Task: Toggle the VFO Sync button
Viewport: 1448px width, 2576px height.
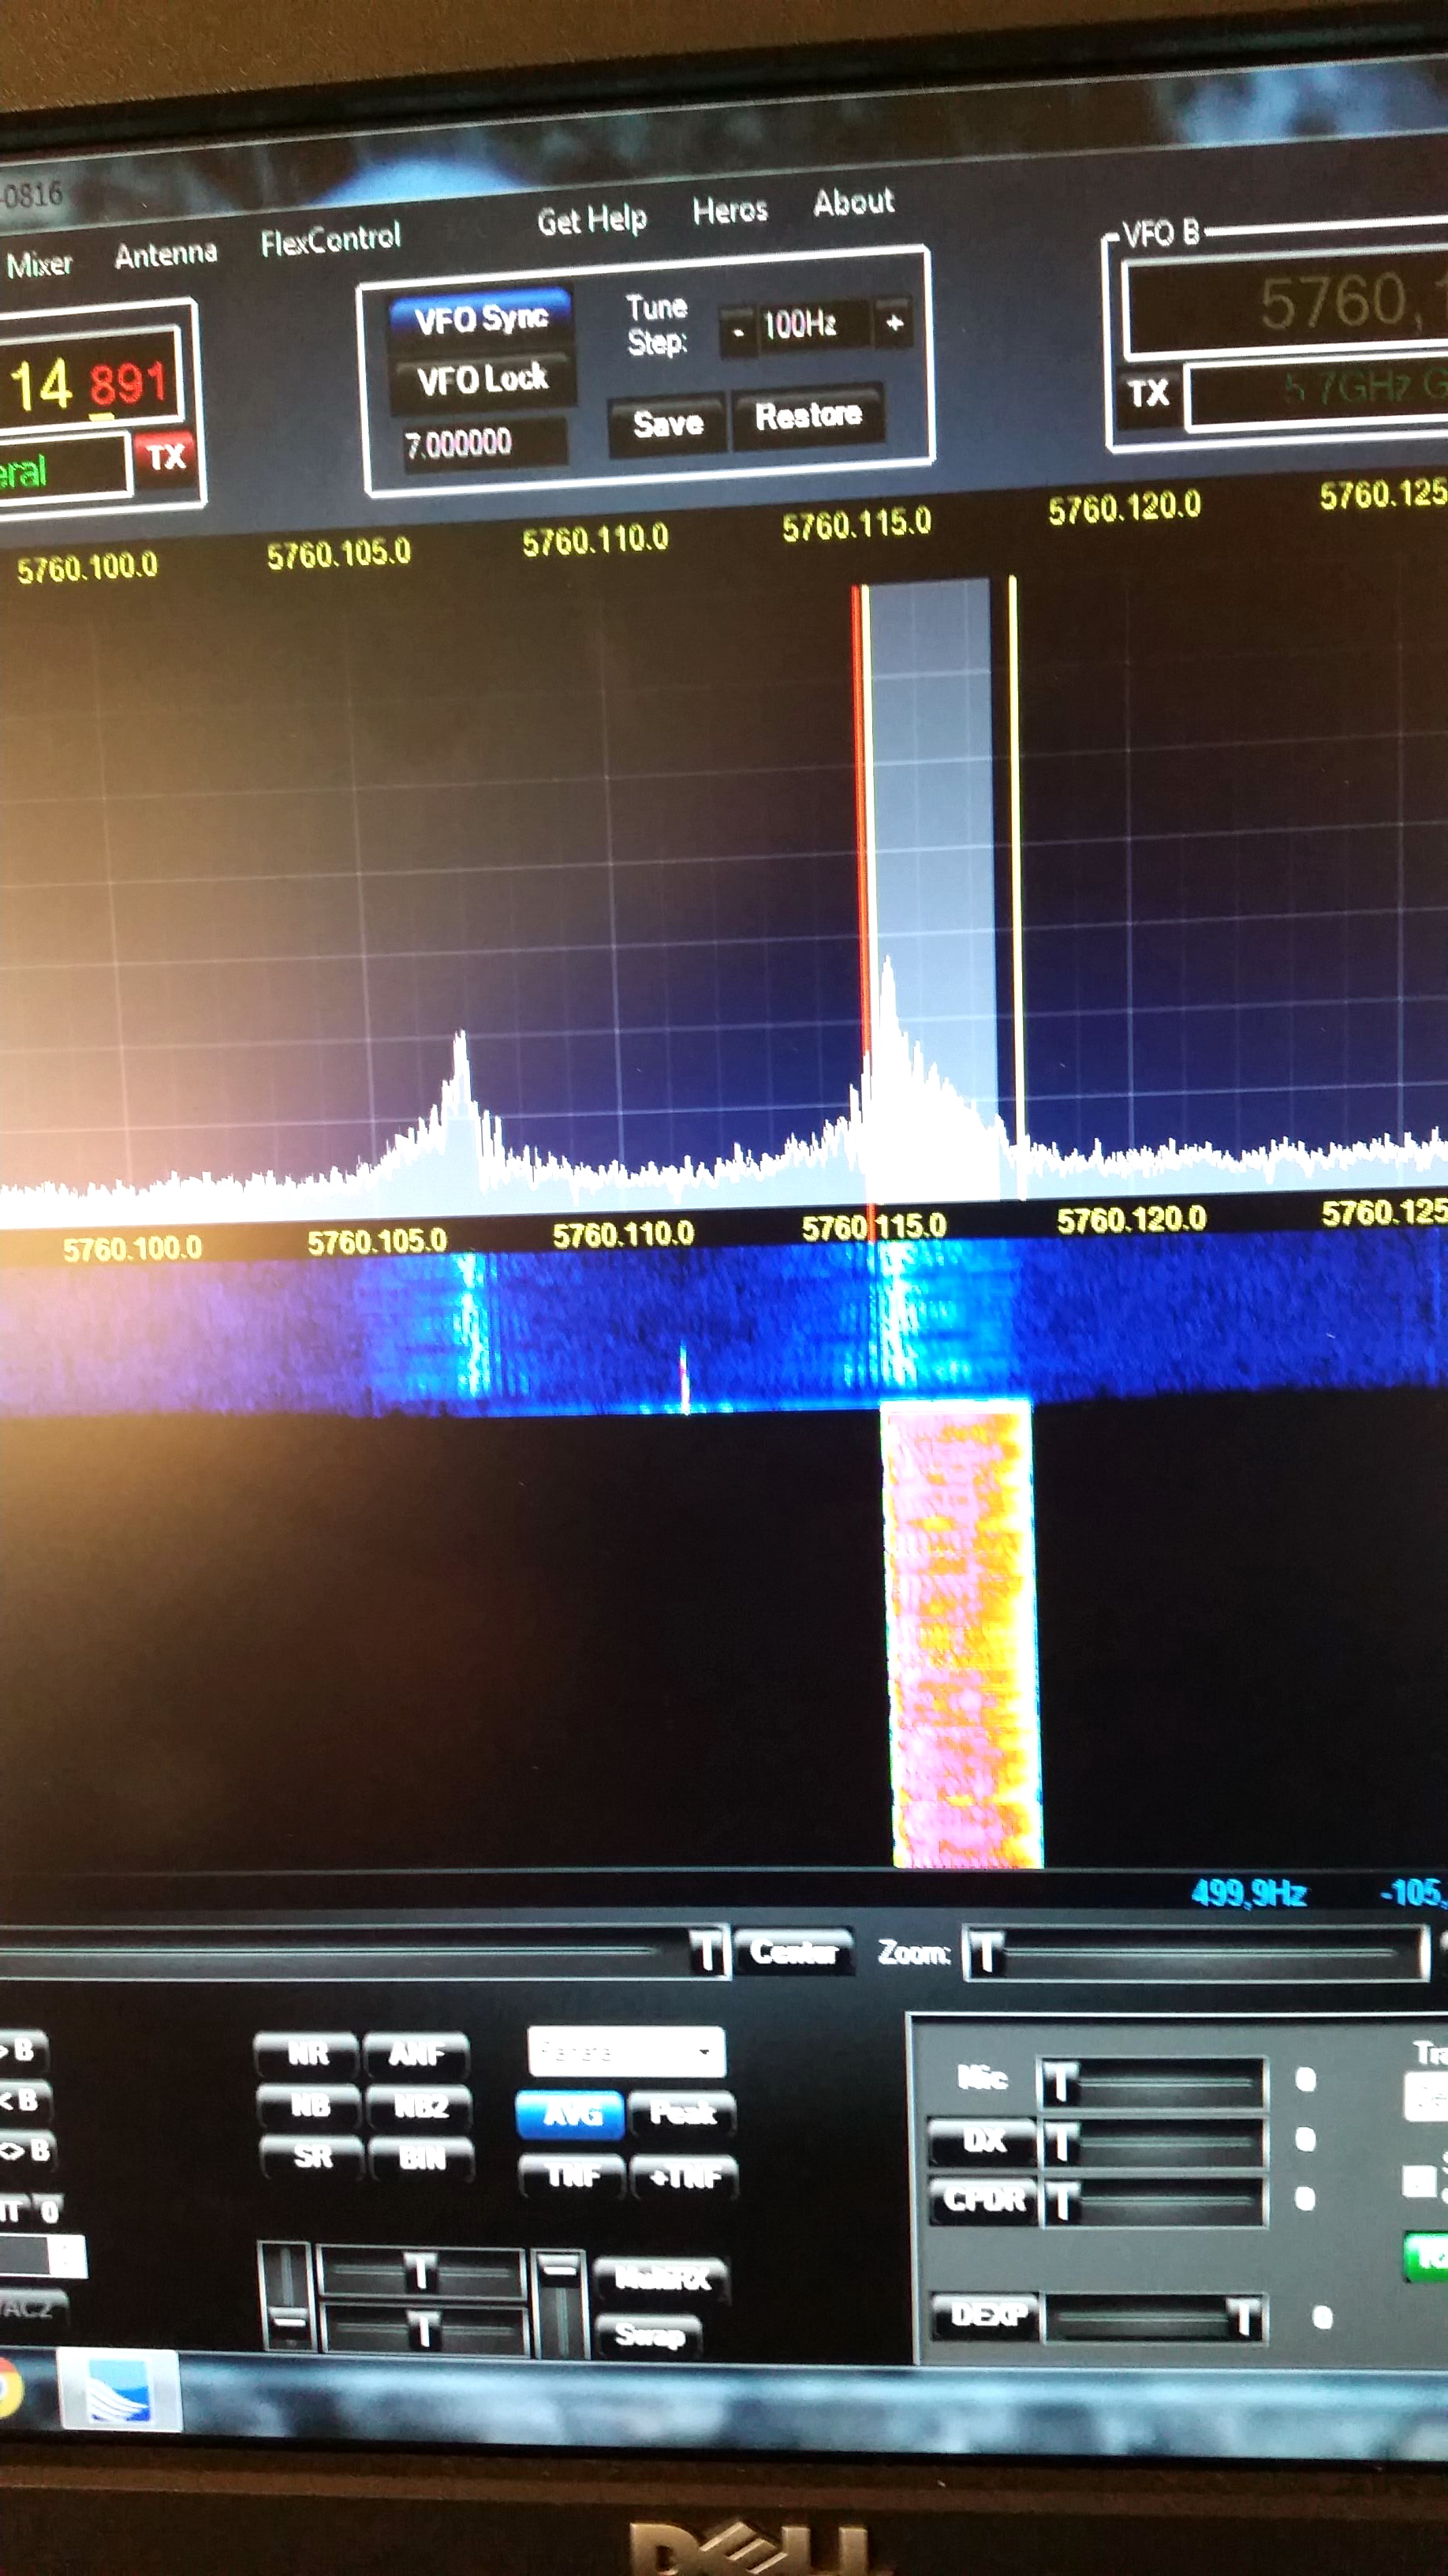Action: [480, 319]
